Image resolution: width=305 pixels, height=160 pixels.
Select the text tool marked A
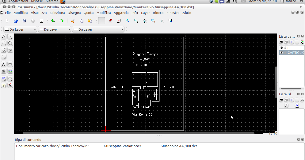click(x=4, y=65)
